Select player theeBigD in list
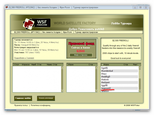Image resolution: width=154 pixels, height=115 pixels. click(x=120, y=77)
